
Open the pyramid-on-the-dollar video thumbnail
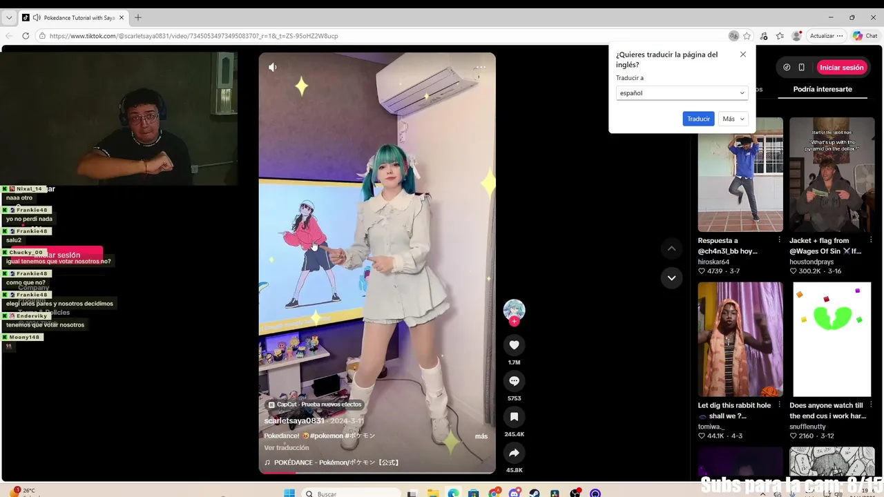click(x=832, y=175)
